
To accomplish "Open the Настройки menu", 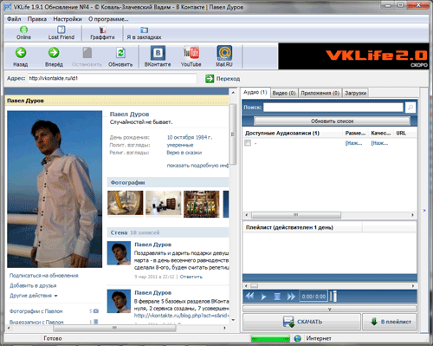I will (x=68, y=19).
